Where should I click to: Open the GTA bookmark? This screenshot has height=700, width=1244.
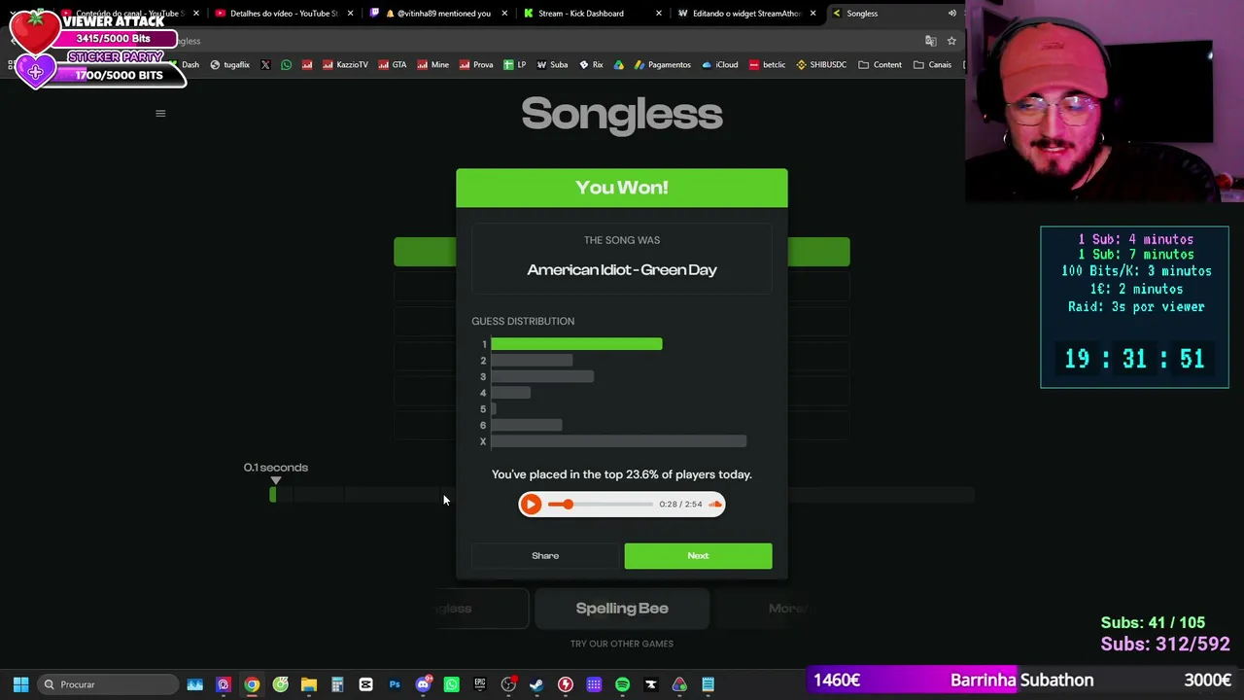[392, 65]
